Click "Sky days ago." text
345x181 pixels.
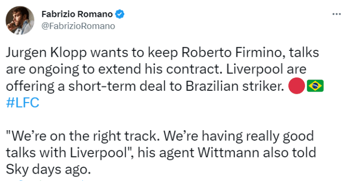pos(48,170)
